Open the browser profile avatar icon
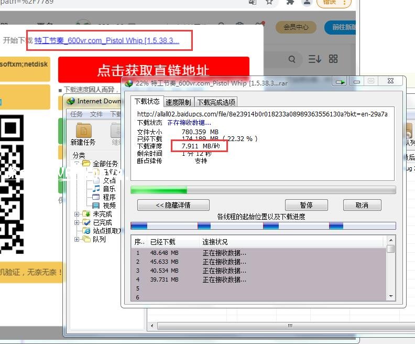The image size is (415, 344). [x=307, y=3]
